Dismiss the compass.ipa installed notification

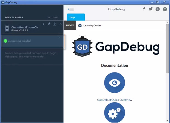click(59, 37)
